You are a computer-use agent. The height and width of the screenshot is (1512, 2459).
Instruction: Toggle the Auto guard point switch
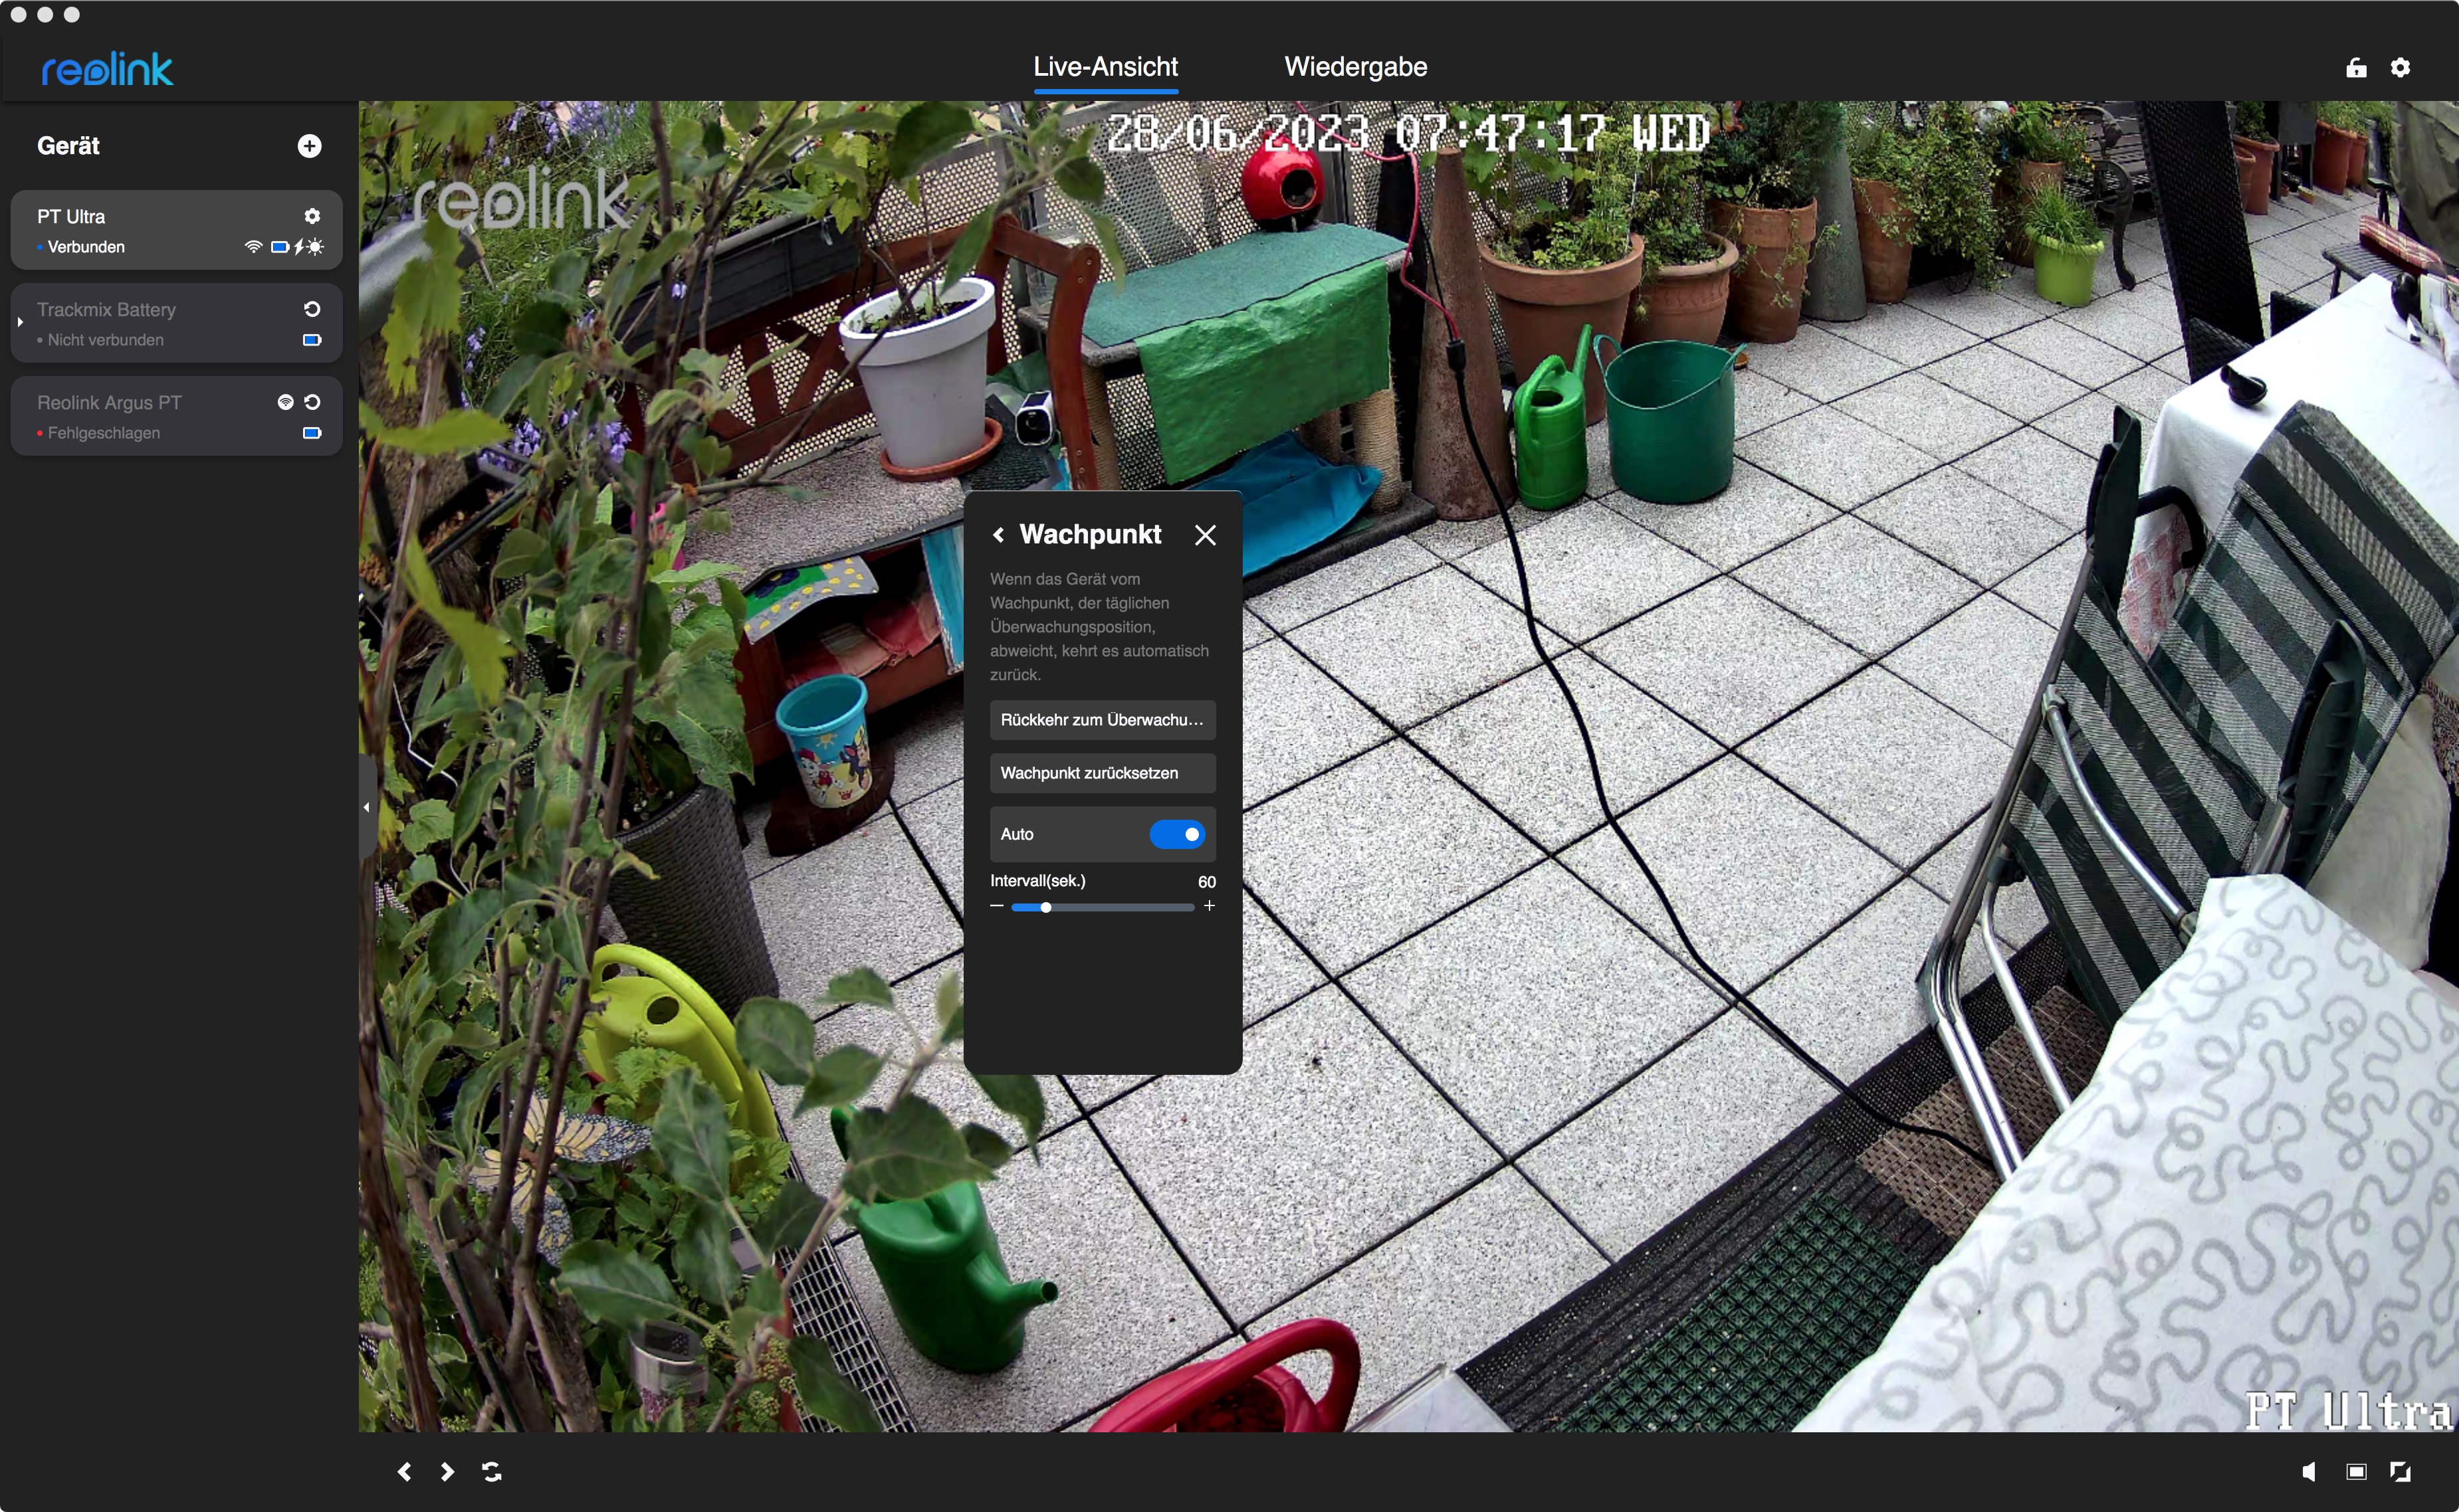click(1176, 834)
